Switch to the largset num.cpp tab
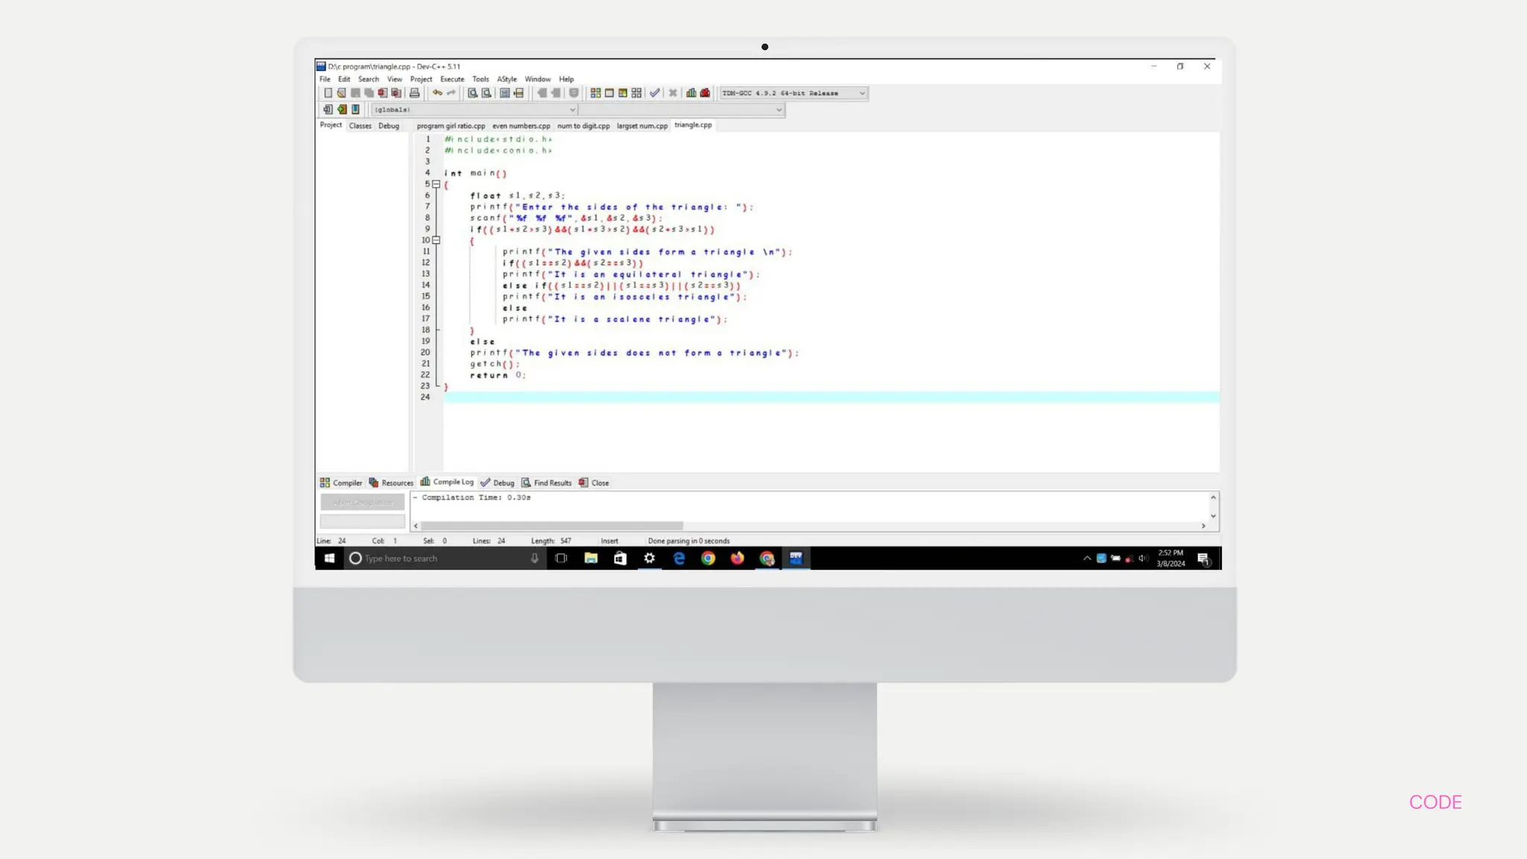The image size is (1527, 859). click(641, 126)
